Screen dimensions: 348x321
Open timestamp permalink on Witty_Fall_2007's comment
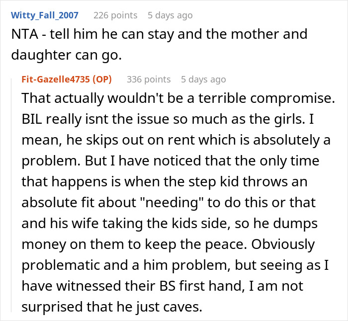[170, 15]
